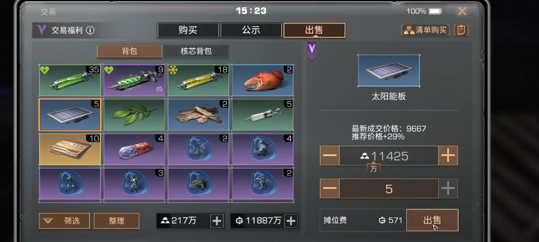539x242 pixels.
Task: Add currency with plus next to 11887万
Action: (291, 221)
